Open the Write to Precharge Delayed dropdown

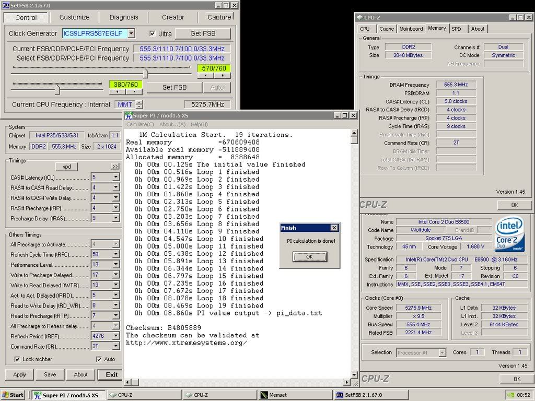click(115, 275)
